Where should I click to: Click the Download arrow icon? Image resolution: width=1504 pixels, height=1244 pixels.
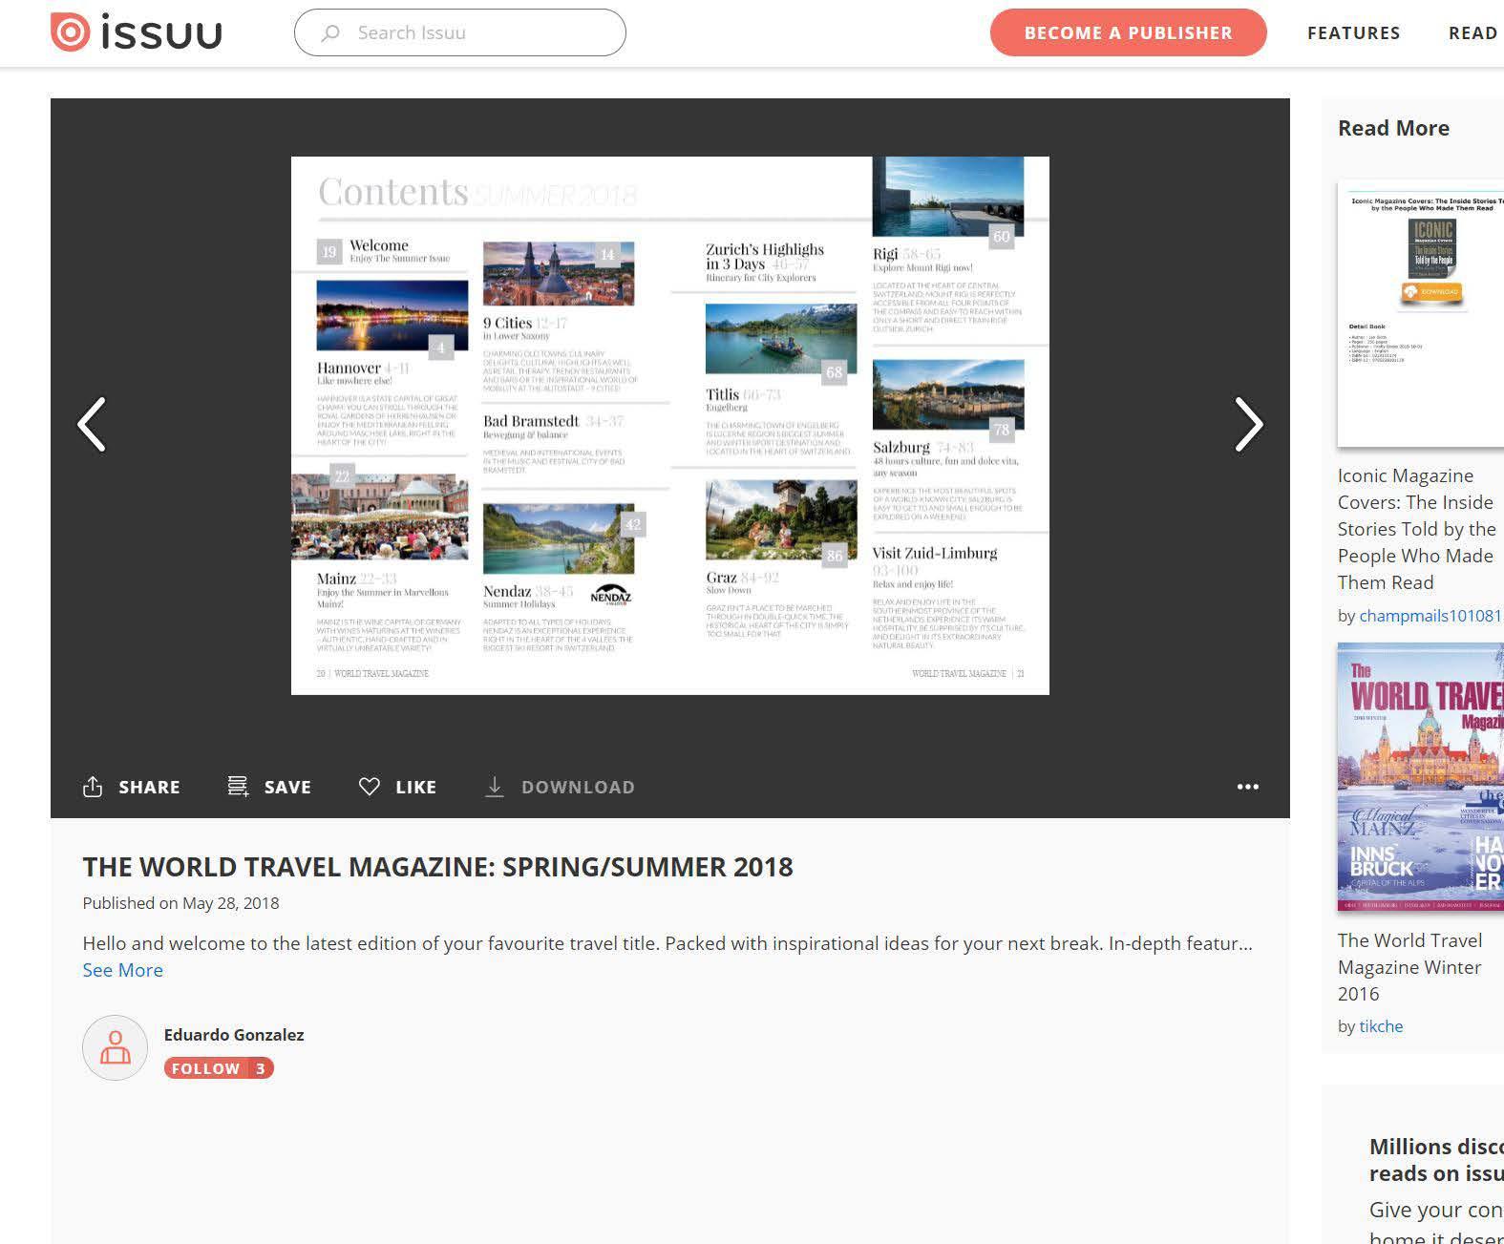(x=494, y=787)
